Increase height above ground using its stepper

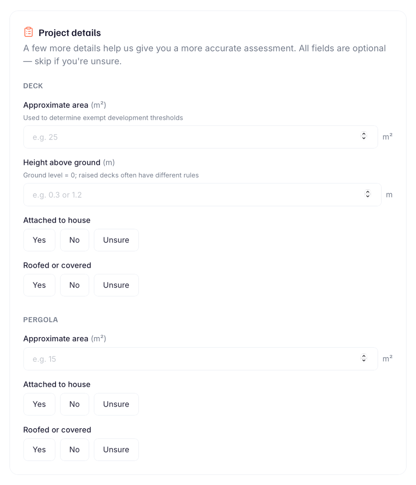pyautogui.click(x=368, y=192)
